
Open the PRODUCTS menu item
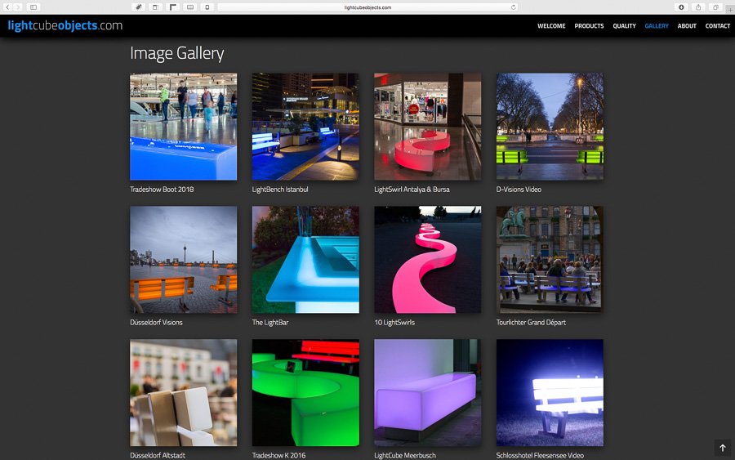pos(589,26)
